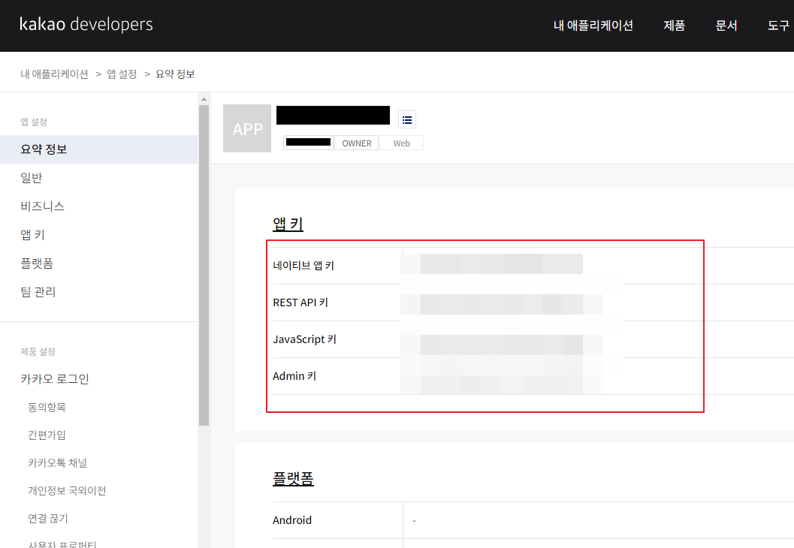Open 연결 끊기 sidebar sub-item
The image size is (794, 548).
[47, 518]
